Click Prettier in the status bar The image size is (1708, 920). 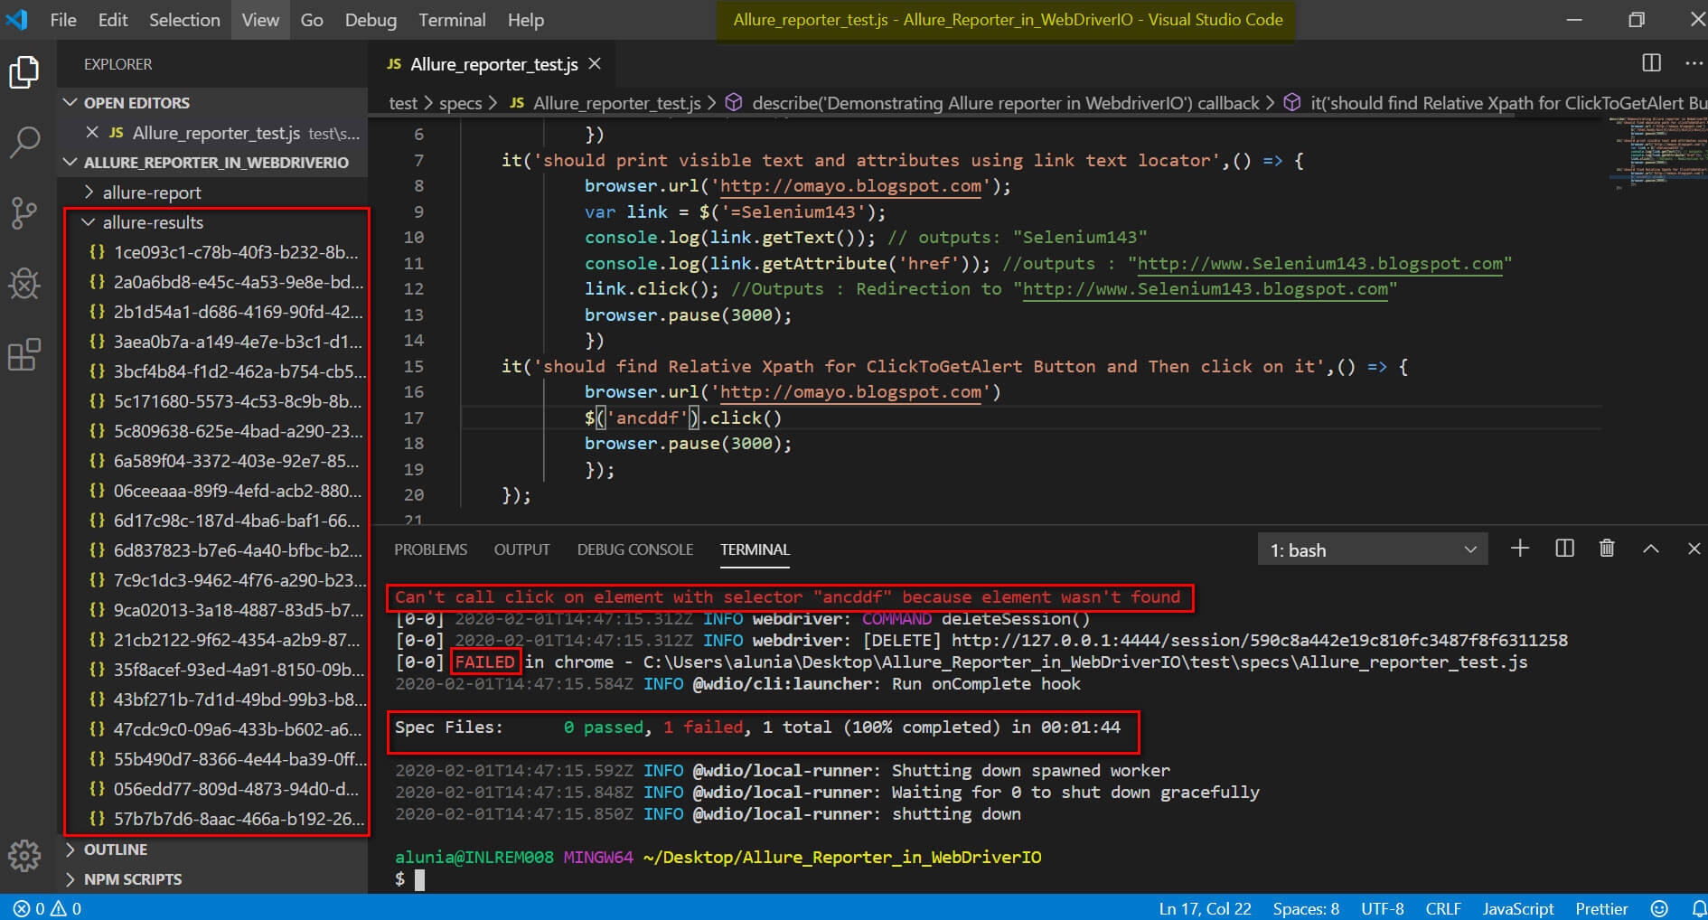(x=1601, y=908)
